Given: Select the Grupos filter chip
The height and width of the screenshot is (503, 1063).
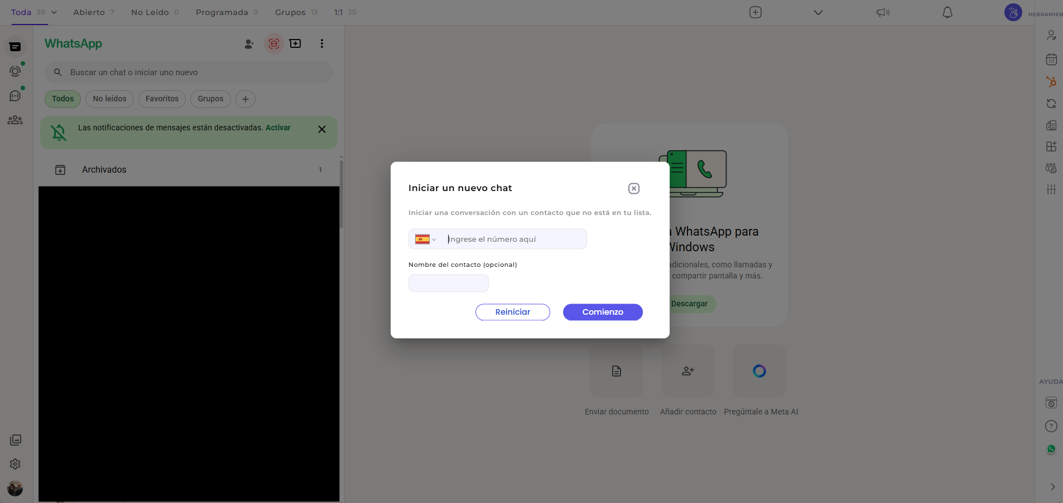Looking at the screenshot, I should pyautogui.click(x=210, y=99).
